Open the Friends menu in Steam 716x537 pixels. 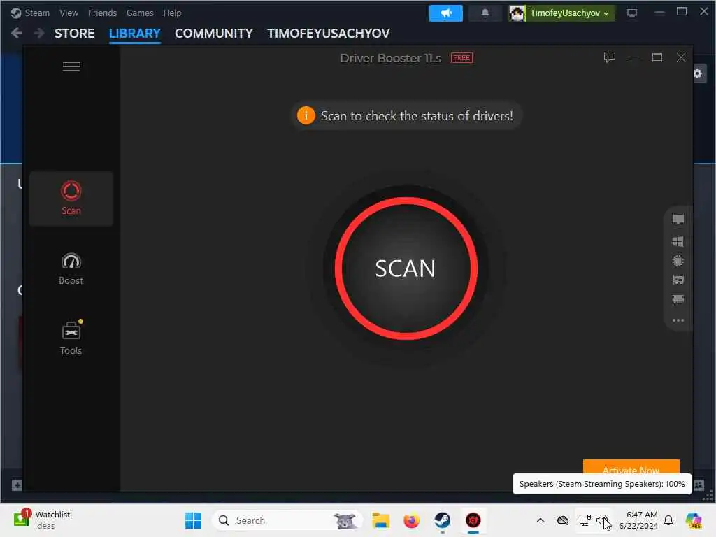[102, 13]
